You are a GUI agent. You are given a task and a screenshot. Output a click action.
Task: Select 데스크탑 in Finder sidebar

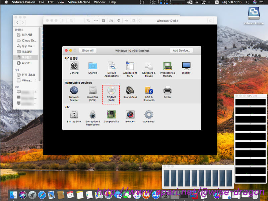25,52
